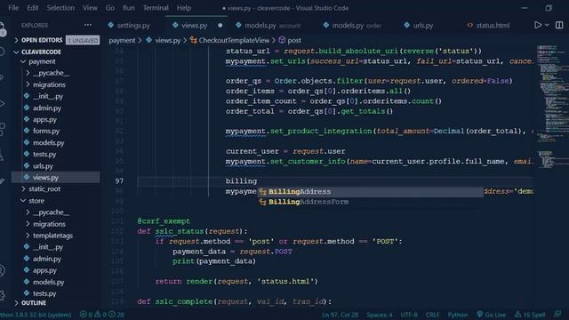The height and width of the screenshot is (320, 569).
Task: Expand the static_root folder
Action: 44,188
